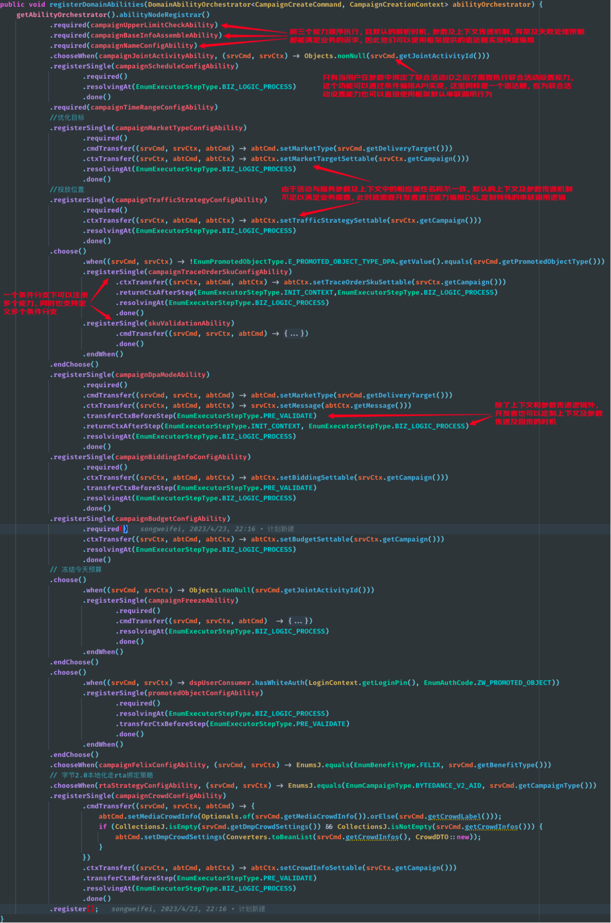Click campaignFelixConfigAbility argument
Screen dimensions: 611x923
(x=152, y=765)
